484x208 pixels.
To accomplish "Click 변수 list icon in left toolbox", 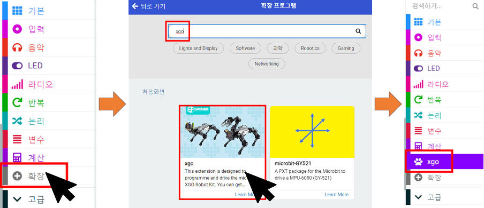I will [x=17, y=139].
